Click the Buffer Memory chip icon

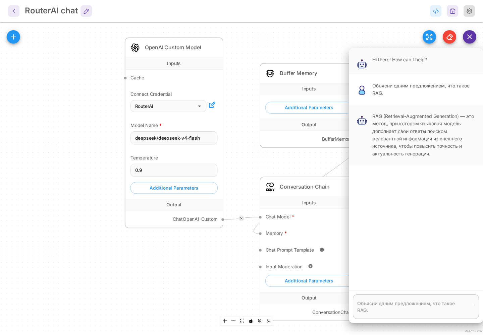tap(270, 73)
